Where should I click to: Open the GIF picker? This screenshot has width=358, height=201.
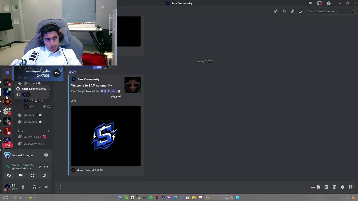click(x=326, y=187)
